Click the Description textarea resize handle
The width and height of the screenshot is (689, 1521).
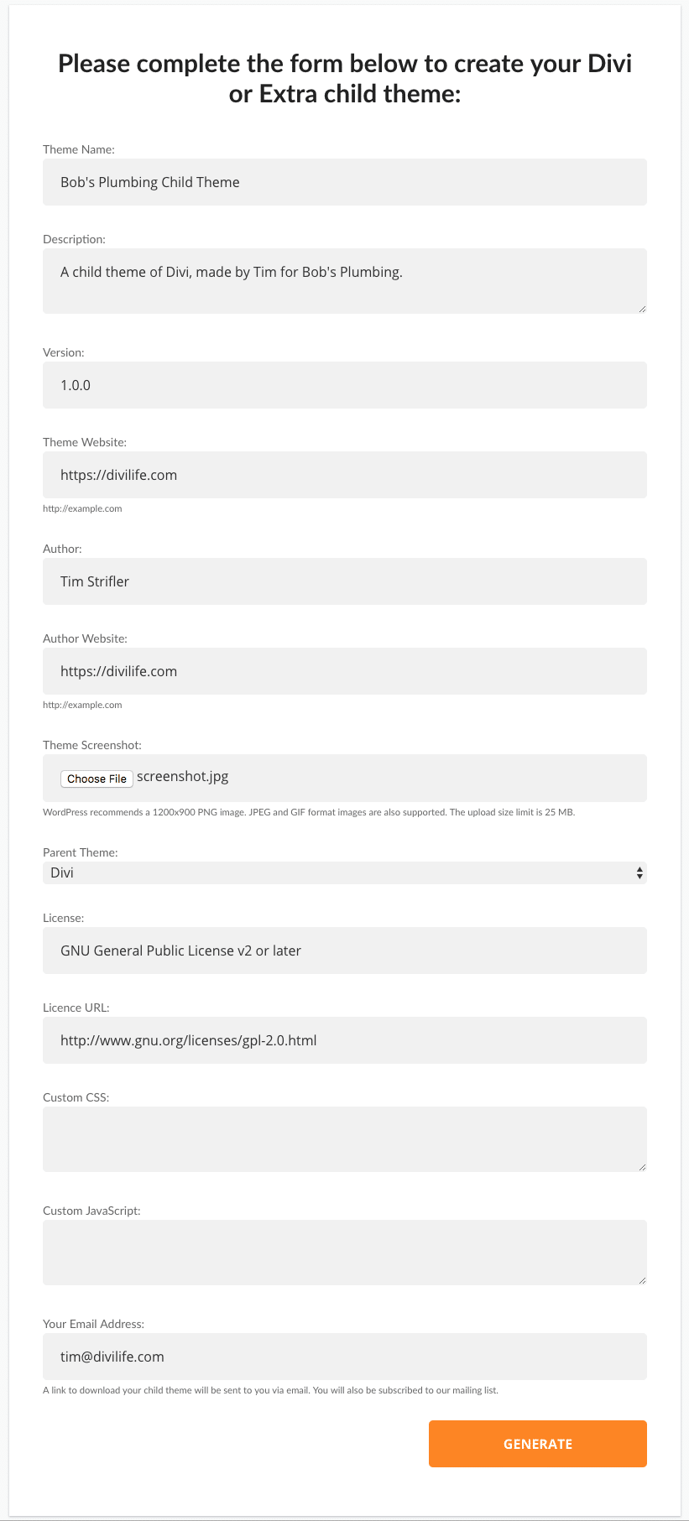(643, 310)
